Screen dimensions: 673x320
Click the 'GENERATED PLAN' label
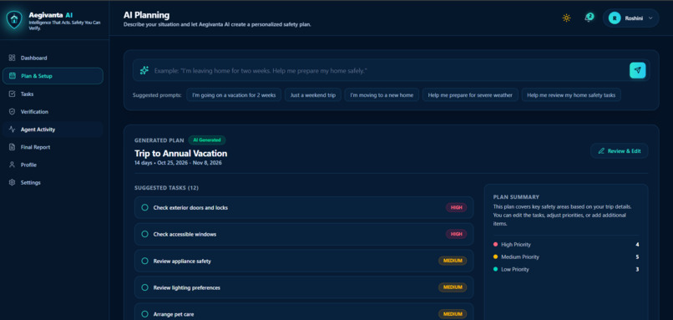[x=159, y=140]
